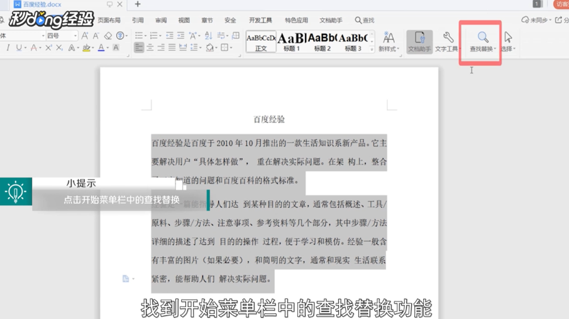Add a new document tab with plus

click(138, 4)
